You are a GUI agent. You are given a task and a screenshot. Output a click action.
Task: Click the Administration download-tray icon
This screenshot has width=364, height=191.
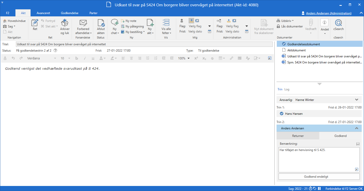point(229,21)
